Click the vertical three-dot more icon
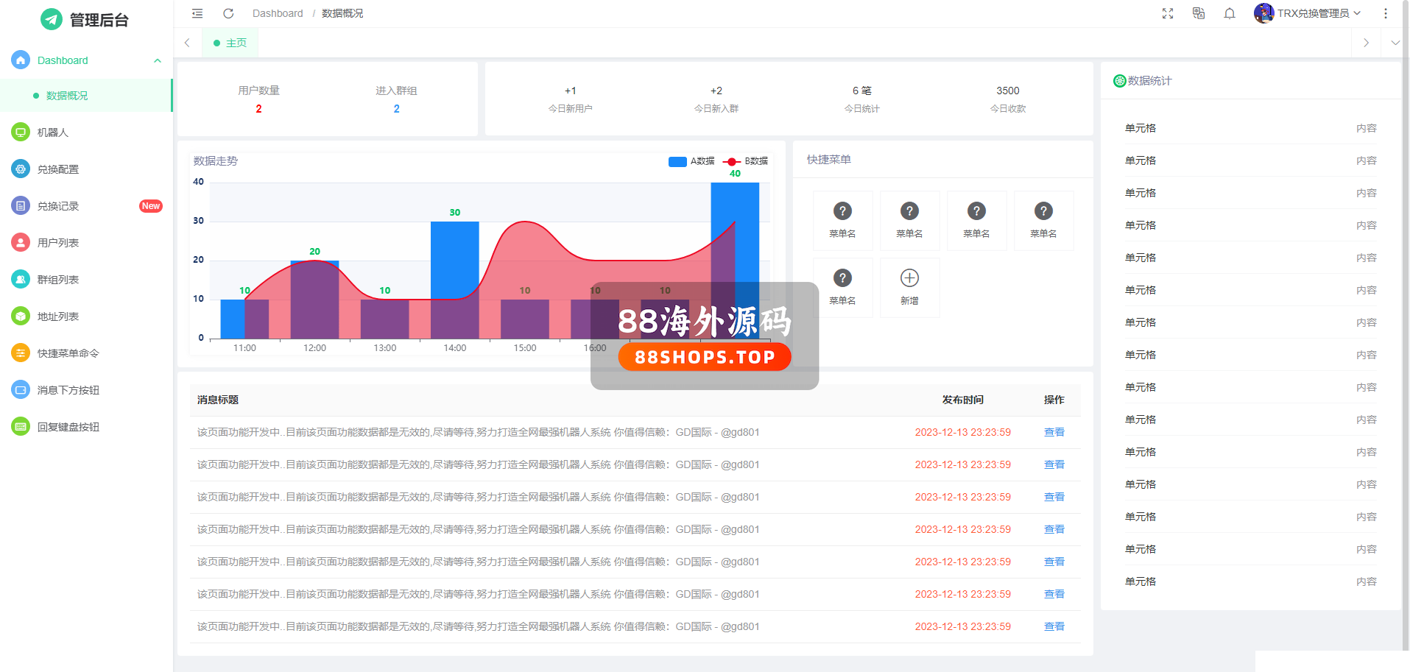1410x672 pixels. [x=1386, y=13]
